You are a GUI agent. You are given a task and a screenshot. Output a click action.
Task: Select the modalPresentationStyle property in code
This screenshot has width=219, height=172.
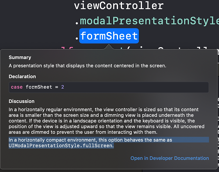149,21
